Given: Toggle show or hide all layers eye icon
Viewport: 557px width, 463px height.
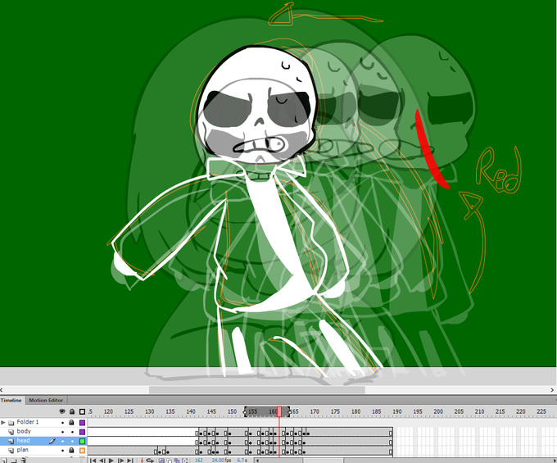Looking at the screenshot, I should (x=62, y=411).
